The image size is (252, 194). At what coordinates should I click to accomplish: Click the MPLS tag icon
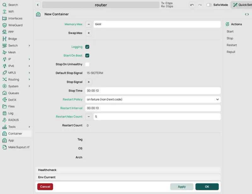(4, 73)
